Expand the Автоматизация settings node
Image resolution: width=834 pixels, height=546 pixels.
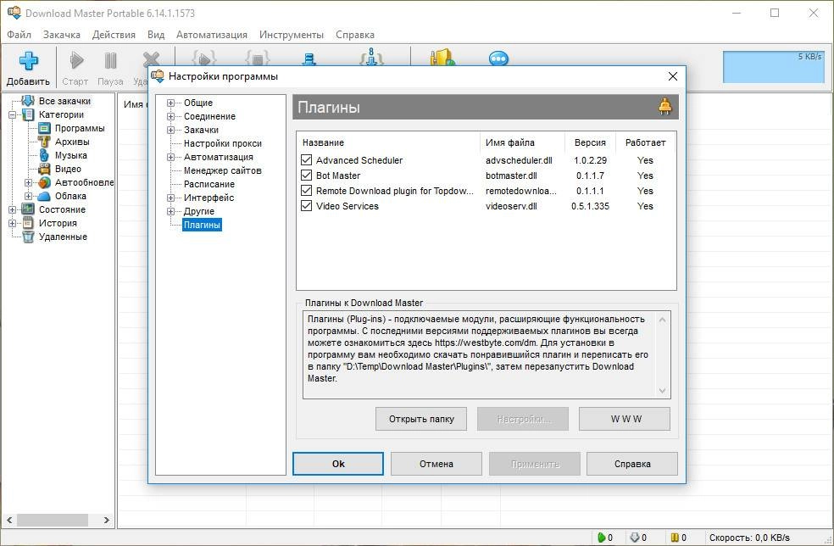[170, 157]
